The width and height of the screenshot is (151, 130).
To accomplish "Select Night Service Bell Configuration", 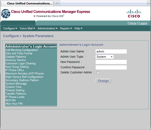I will 24,77.
